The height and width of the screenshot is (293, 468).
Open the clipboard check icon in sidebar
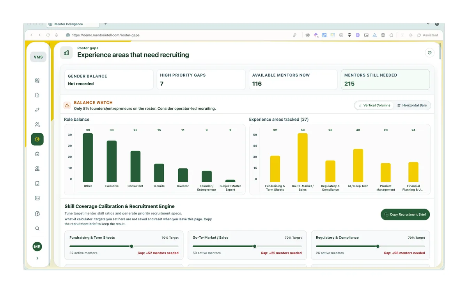[x=37, y=154]
